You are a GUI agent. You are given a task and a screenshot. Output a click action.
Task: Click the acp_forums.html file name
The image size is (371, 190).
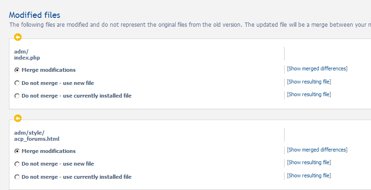click(37, 139)
